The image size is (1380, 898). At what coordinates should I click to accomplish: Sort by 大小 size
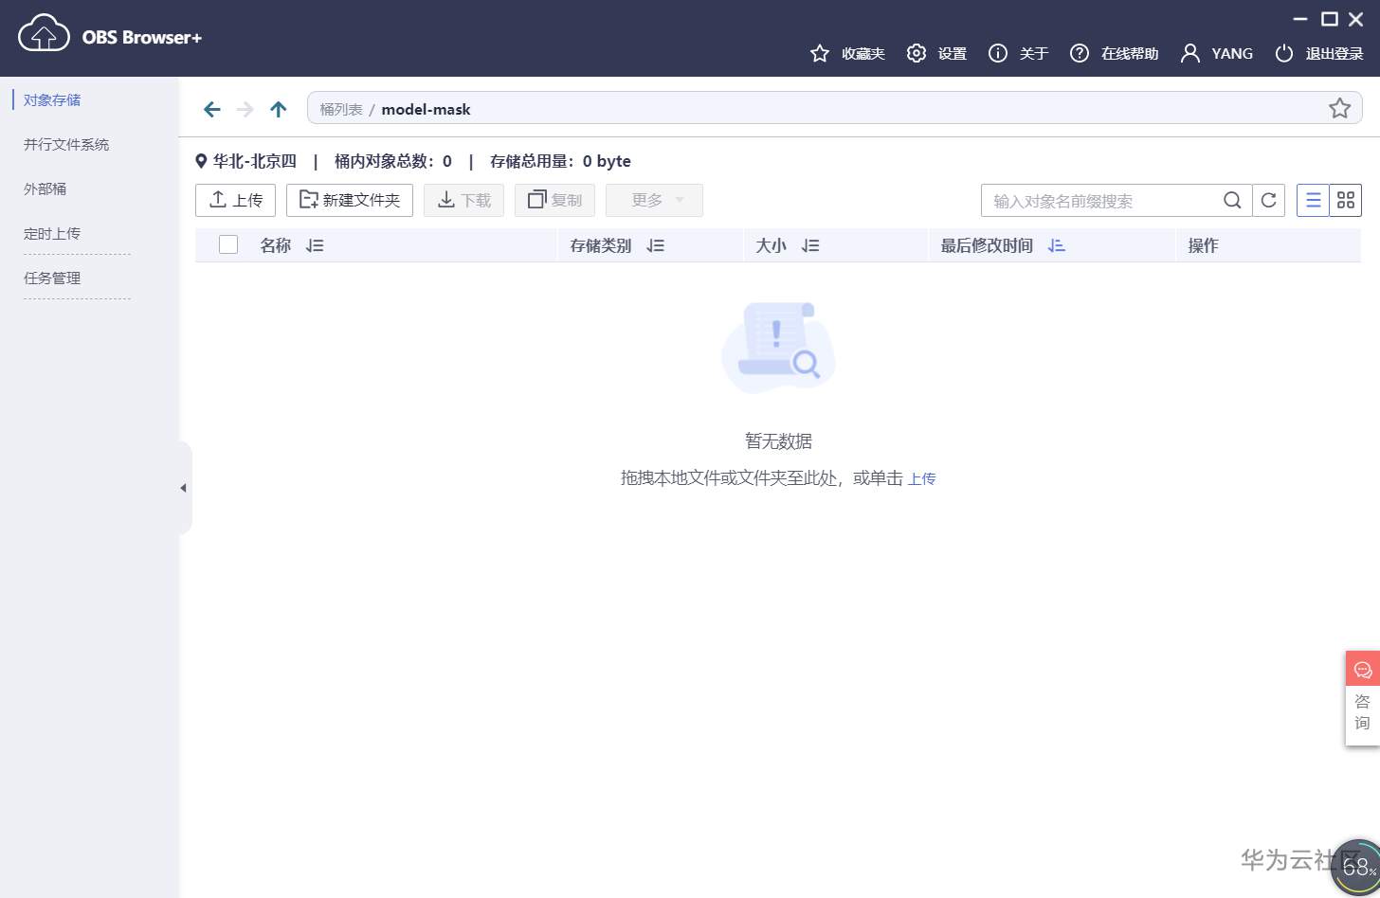point(810,245)
